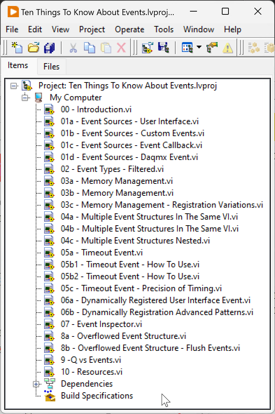The width and height of the screenshot is (275, 414).
Task: Open the Help menu
Action: tap(233, 29)
